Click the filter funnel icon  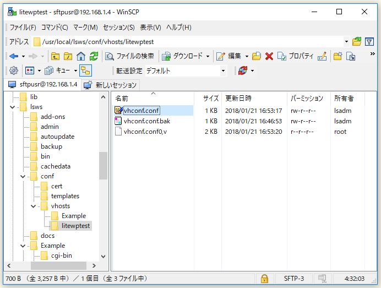[369, 42]
